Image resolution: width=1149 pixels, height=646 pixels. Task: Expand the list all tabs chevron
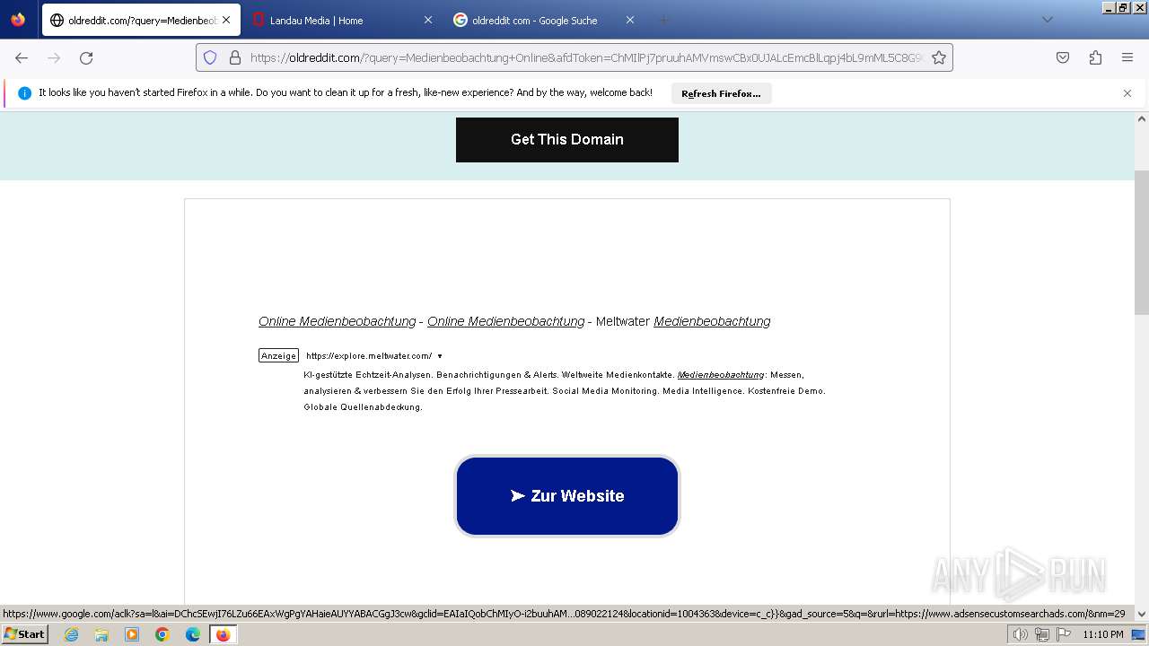click(1047, 20)
